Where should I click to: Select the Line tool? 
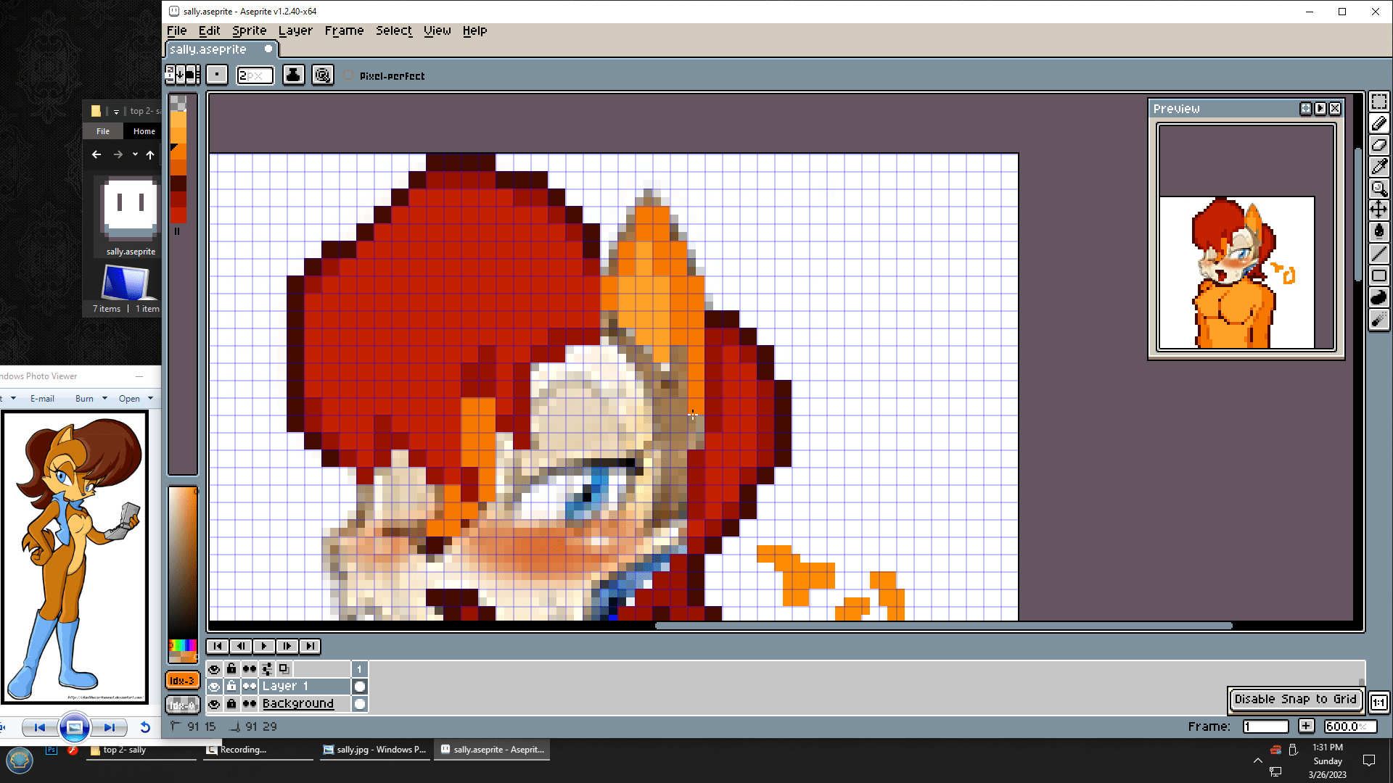click(x=1378, y=254)
